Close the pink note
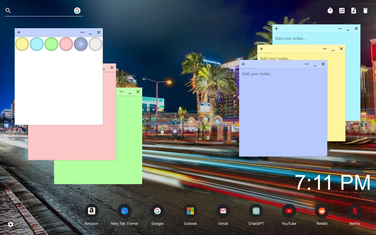The width and height of the screenshot is (376, 235). [x=112, y=68]
